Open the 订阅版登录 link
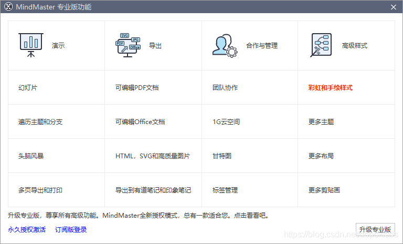Screen dimensions: 403x244 coord(71,230)
